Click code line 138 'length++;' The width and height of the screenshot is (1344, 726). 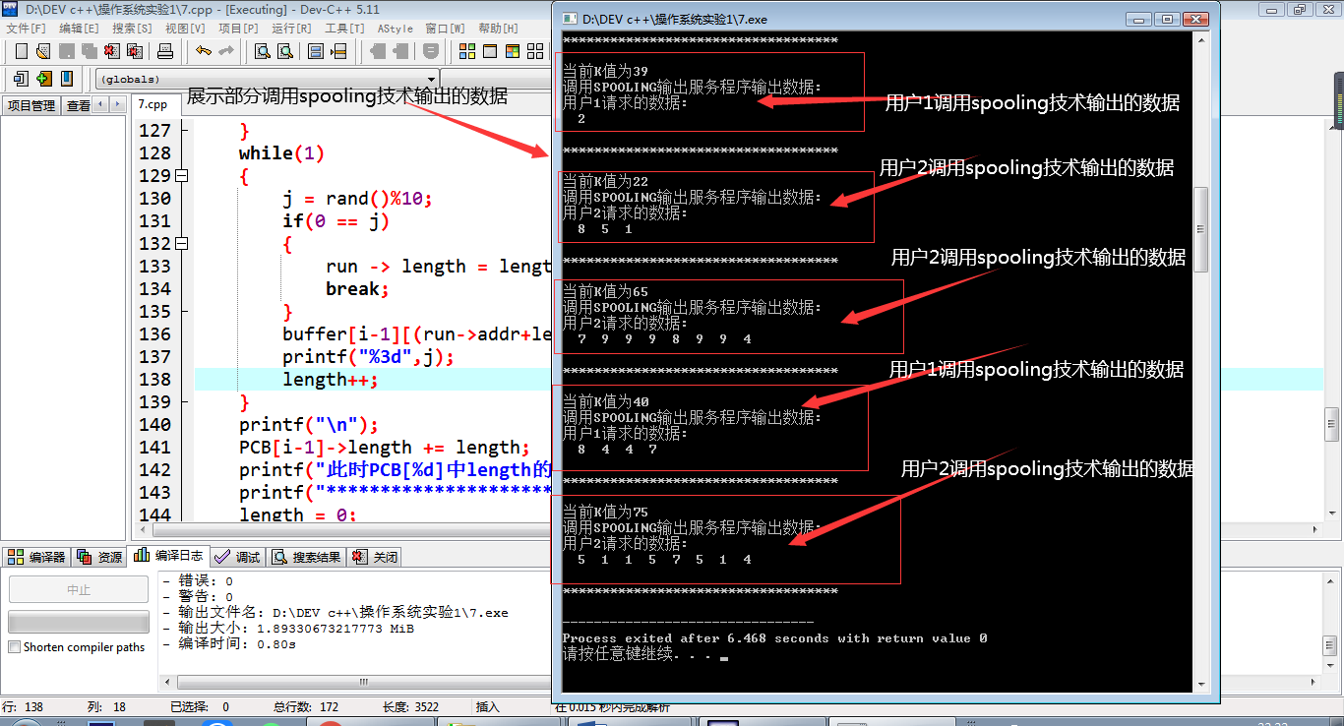[x=331, y=380]
